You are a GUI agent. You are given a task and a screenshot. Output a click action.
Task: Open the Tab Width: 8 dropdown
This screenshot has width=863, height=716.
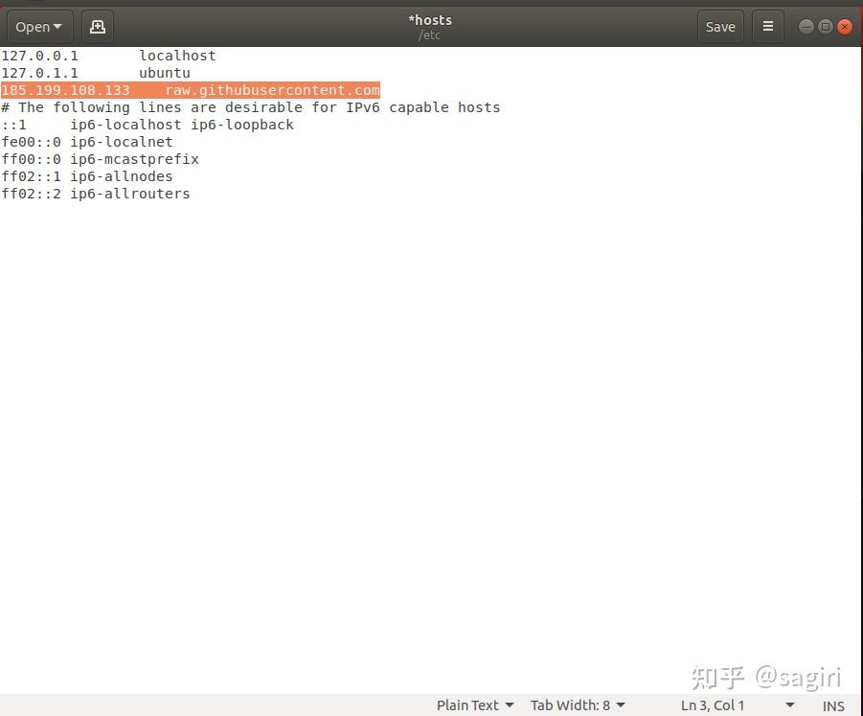pos(575,705)
